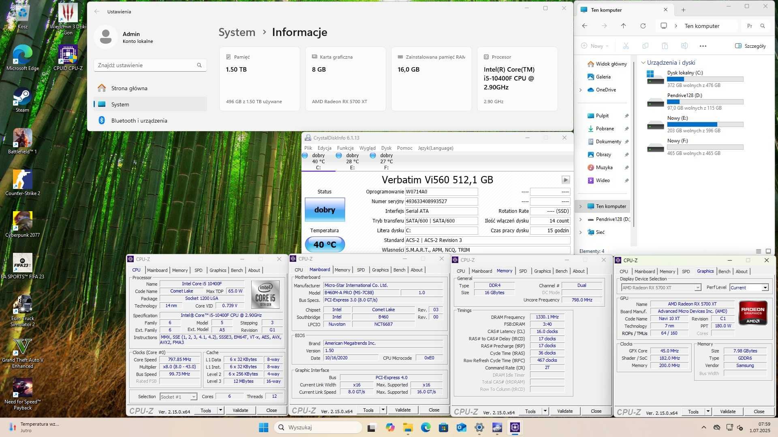The height and width of the screenshot is (437, 778).
Task: Click System breadcrumb in Settings header
Action: pyautogui.click(x=237, y=32)
